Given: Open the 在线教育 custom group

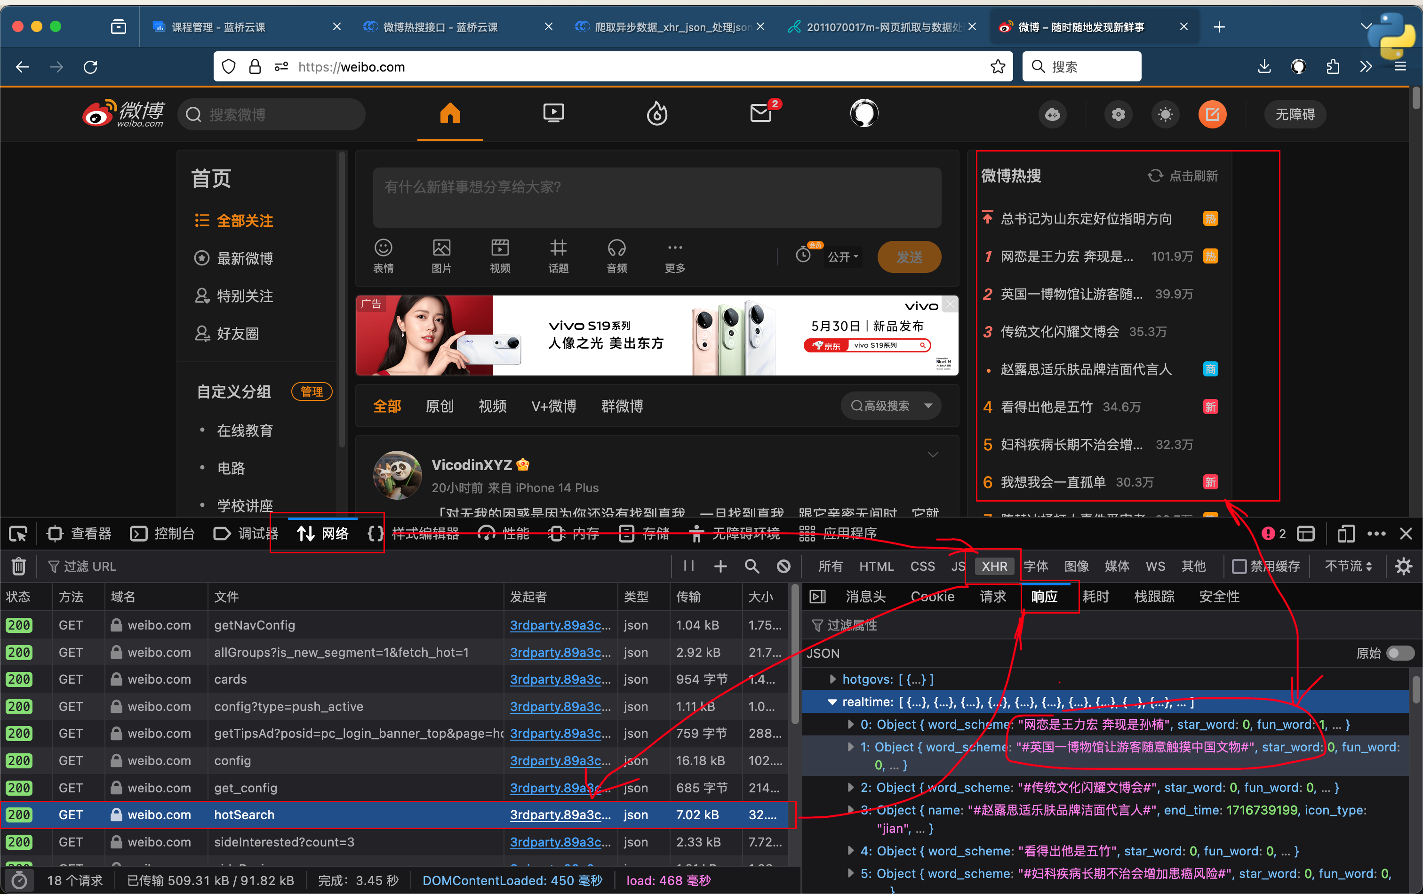Looking at the screenshot, I should pyautogui.click(x=245, y=430).
